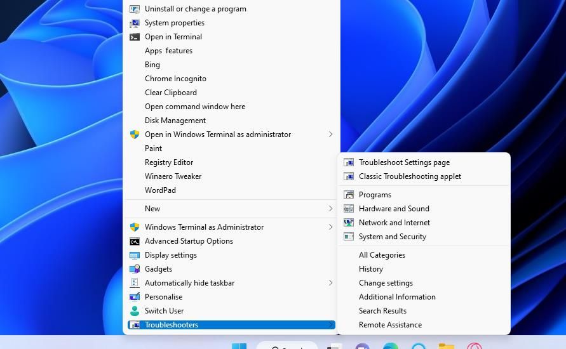Click the Uninstall or change a program text
This screenshot has width=566, height=349.
click(x=196, y=9)
